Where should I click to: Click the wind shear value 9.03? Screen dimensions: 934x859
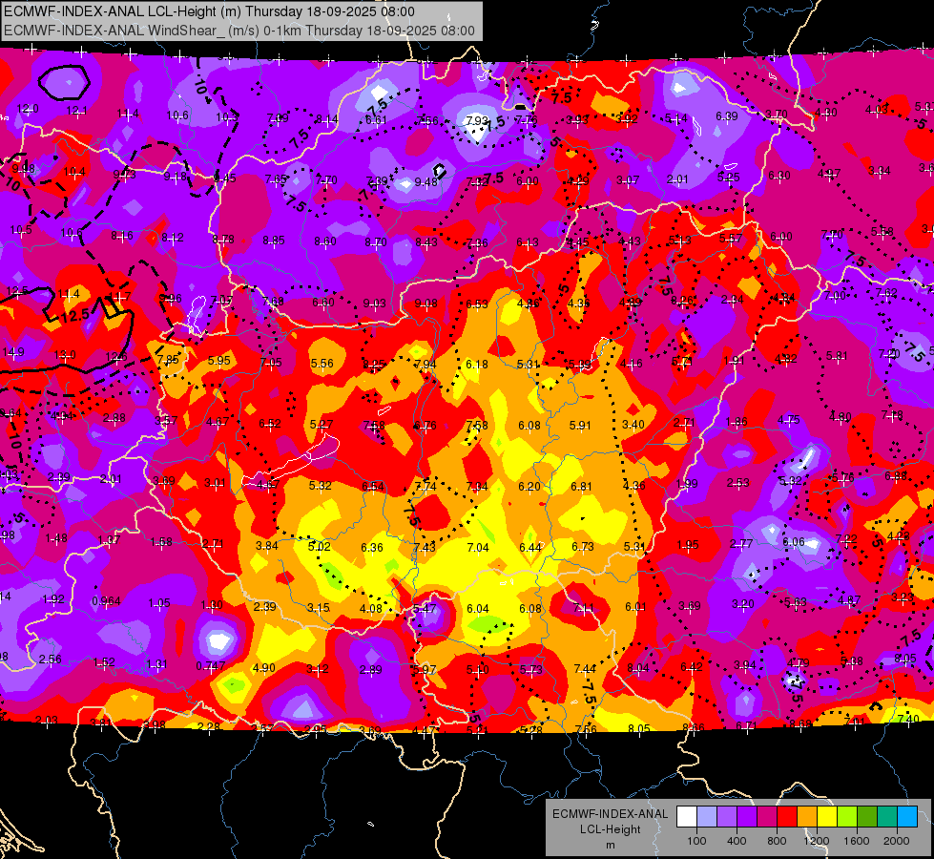point(374,304)
